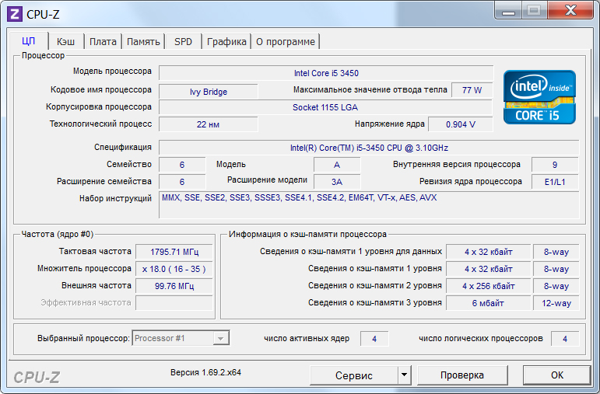Click the 4 x 256 кбайт L2 cache value
The height and width of the screenshot is (394, 600).
tap(488, 286)
